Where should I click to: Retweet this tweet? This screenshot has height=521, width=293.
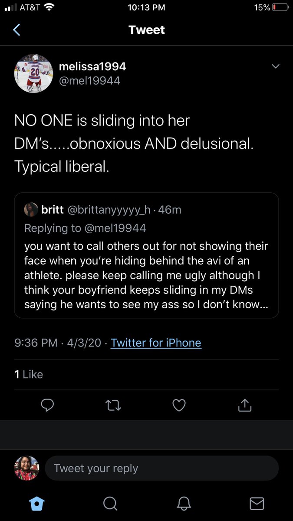[x=113, y=405]
